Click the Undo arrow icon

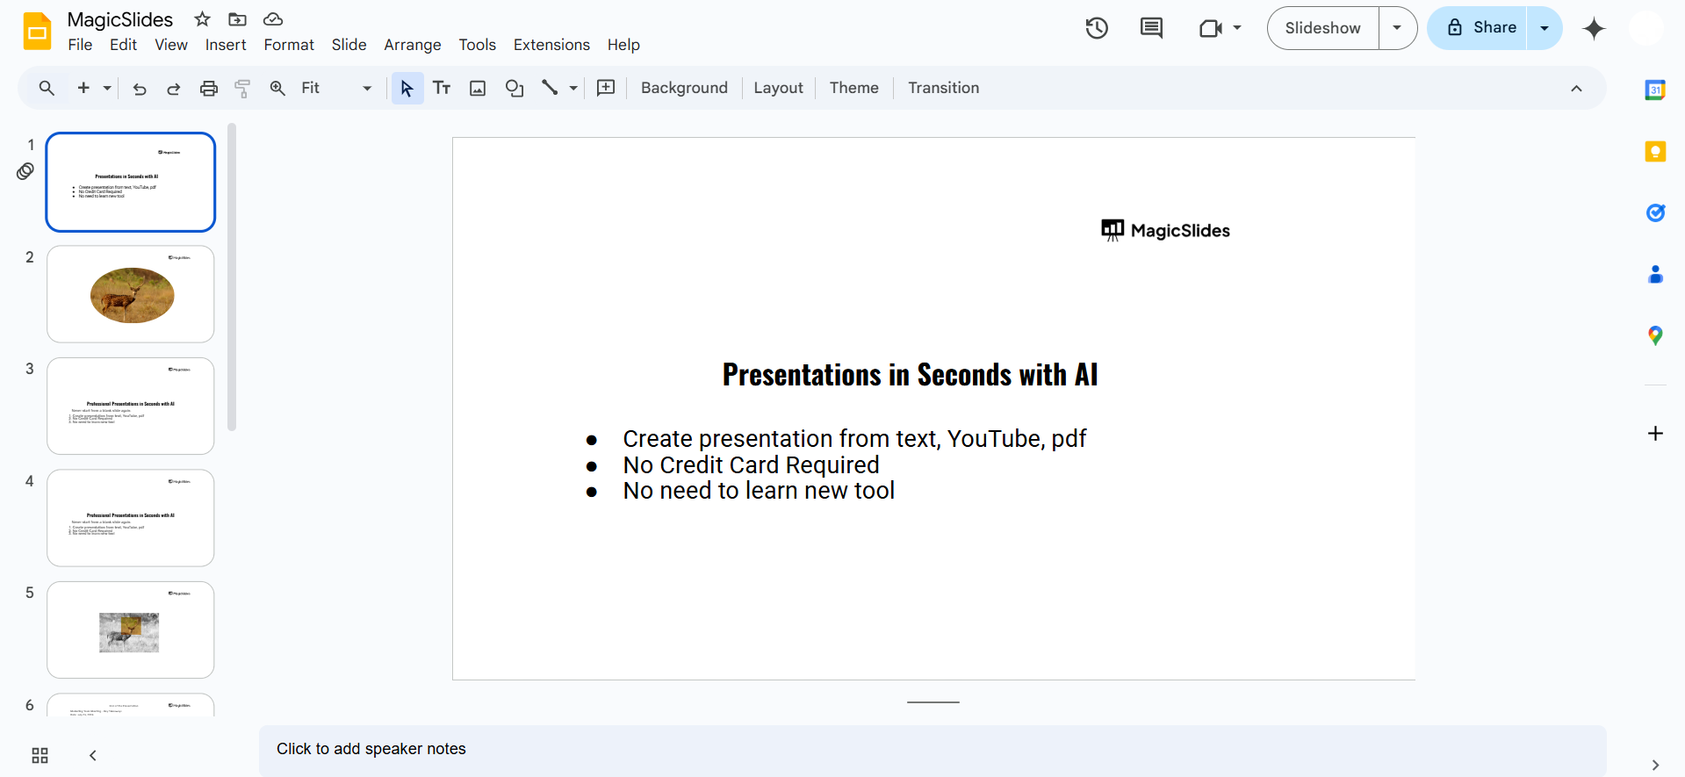140,88
